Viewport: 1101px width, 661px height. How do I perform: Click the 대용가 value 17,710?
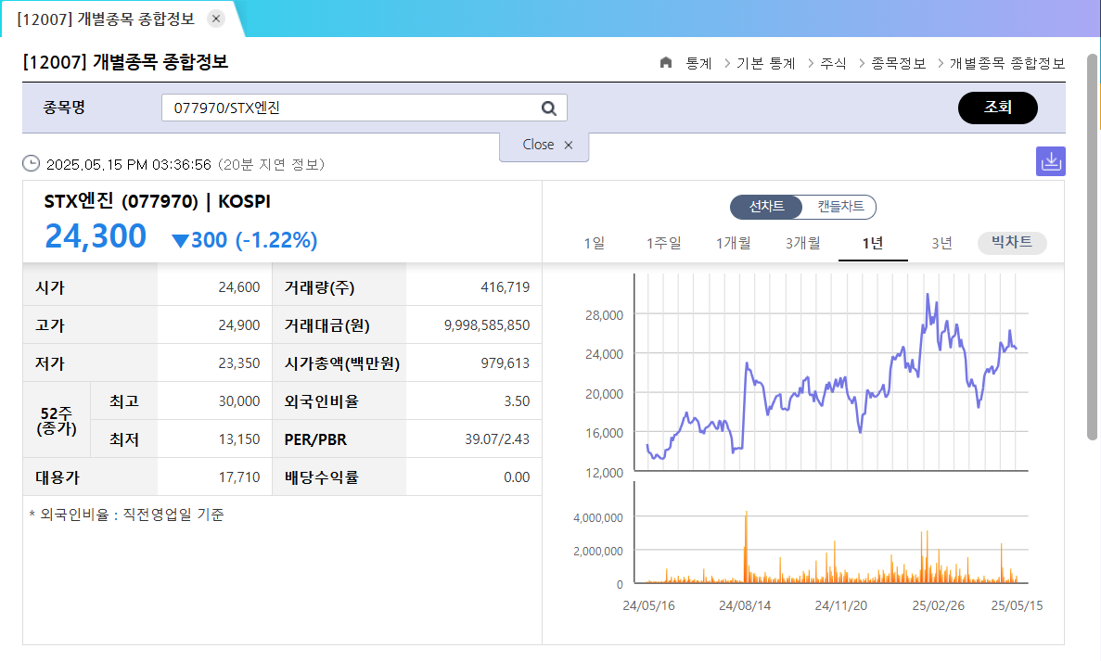[x=238, y=477]
